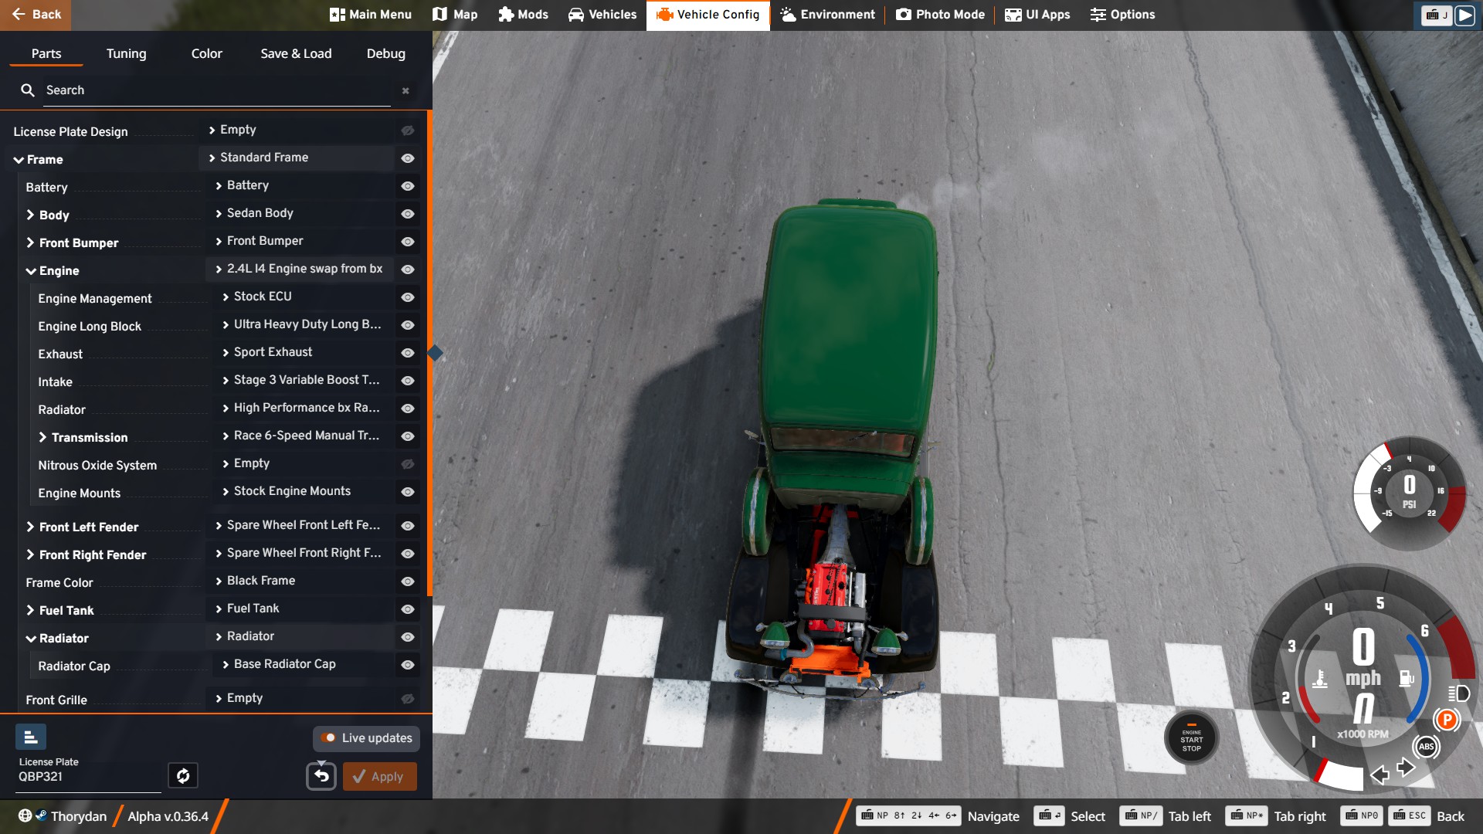1483x834 pixels.
Task: Switch to the Color tab
Action: pyautogui.click(x=206, y=53)
